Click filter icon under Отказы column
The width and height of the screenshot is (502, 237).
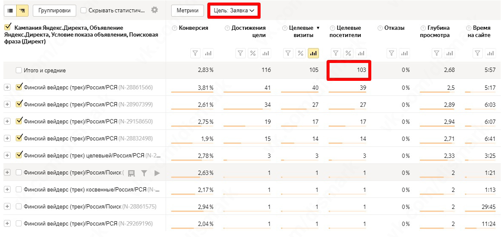(x=392, y=53)
